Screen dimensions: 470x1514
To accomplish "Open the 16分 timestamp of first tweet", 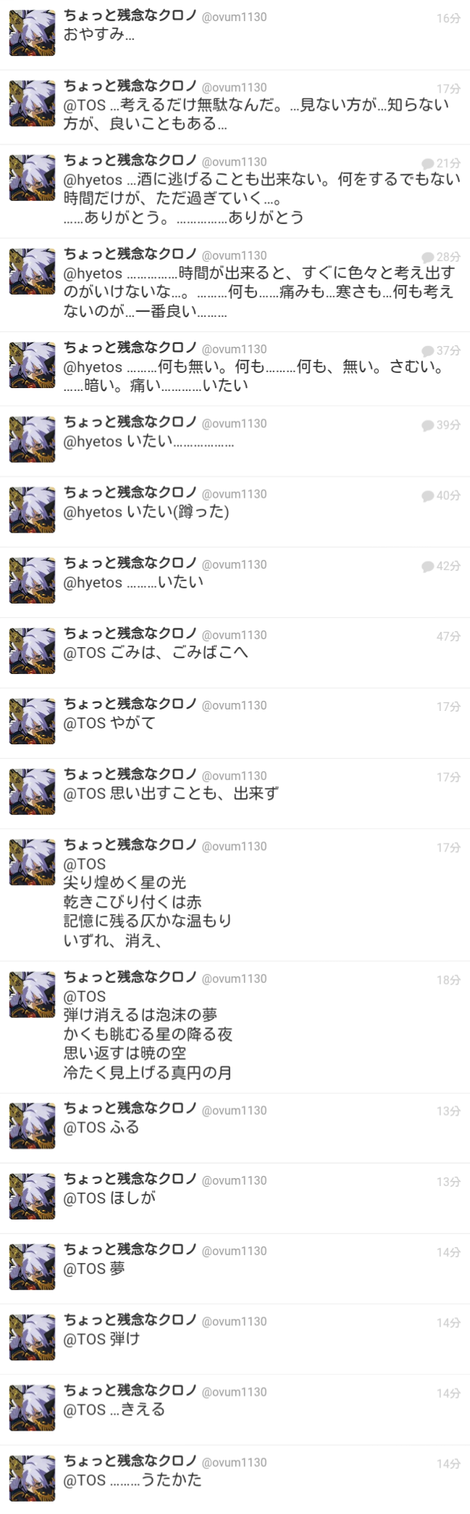I will click(448, 18).
